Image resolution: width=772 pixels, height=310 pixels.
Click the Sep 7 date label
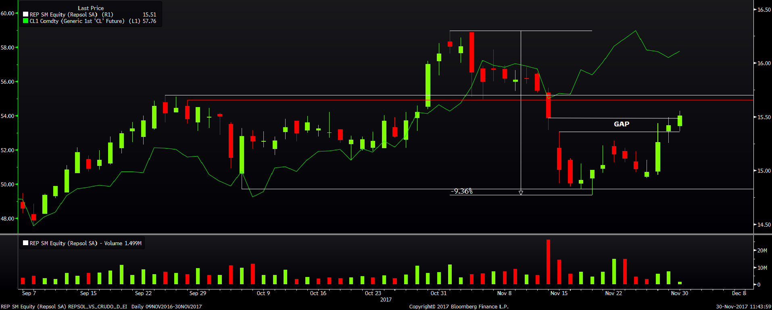[29, 293]
